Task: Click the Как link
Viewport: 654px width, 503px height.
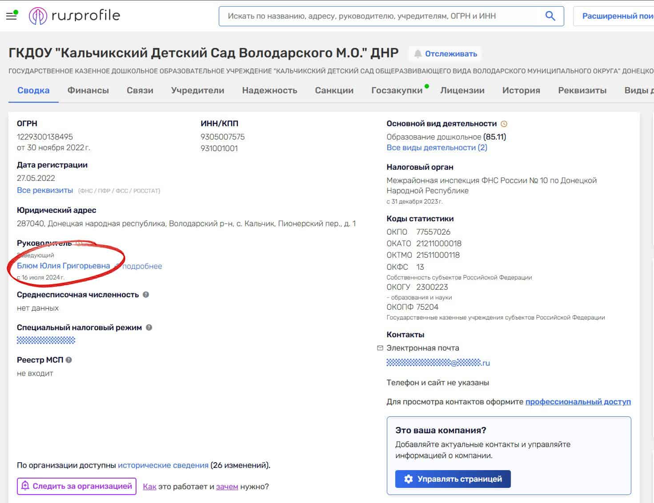Action: coord(149,487)
